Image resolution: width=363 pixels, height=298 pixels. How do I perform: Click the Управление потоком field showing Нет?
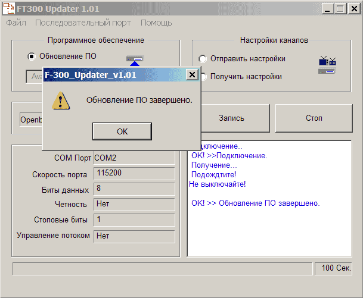[134, 236]
